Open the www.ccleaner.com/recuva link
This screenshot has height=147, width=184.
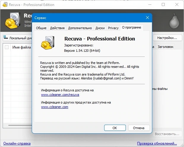[x=60, y=95]
